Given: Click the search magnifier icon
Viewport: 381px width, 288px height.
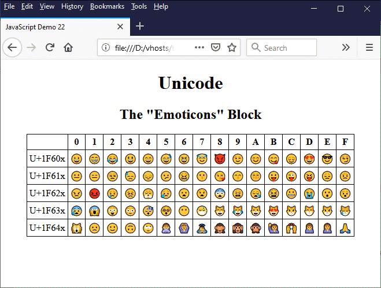Looking at the screenshot, I should pos(256,47).
